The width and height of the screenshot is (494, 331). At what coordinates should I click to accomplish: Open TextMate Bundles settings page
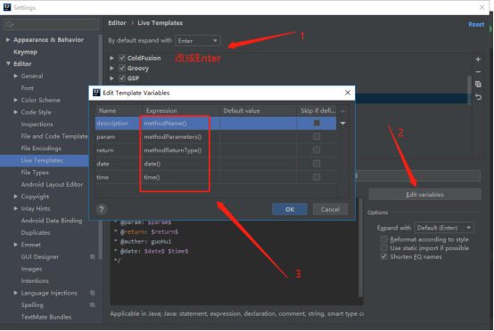[x=46, y=317]
